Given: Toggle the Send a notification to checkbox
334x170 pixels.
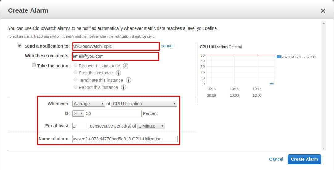Looking at the screenshot, I should click(20, 45).
